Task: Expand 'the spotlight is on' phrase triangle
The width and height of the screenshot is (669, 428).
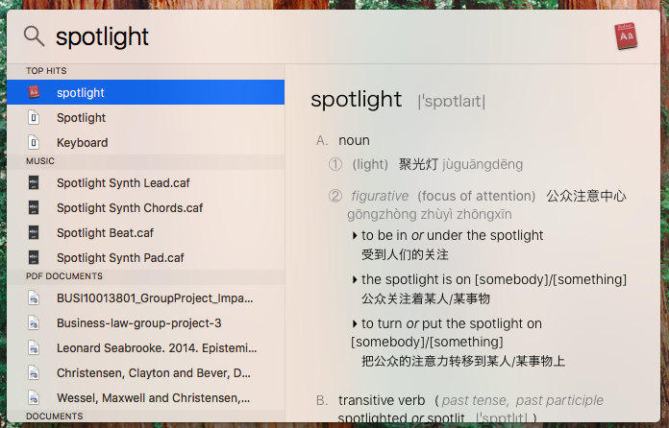Action: point(355,279)
